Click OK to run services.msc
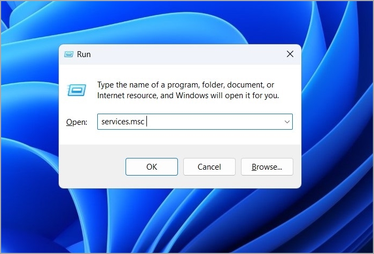The width and height of the screenshot is (374, 254). click(152, 167)
